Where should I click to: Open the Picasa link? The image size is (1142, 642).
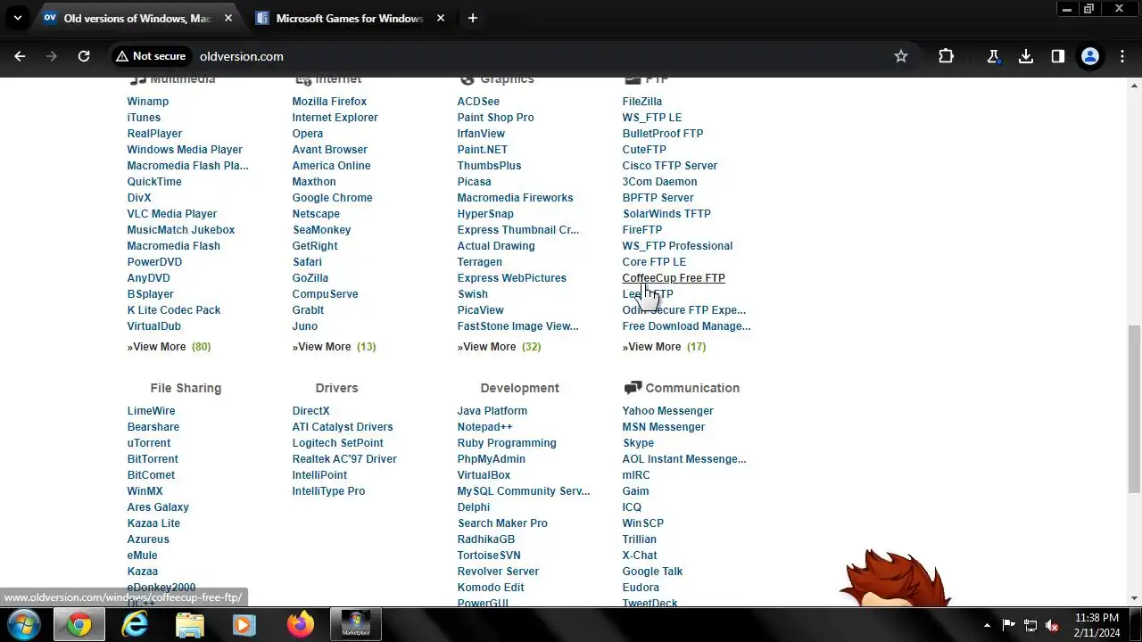474,182
